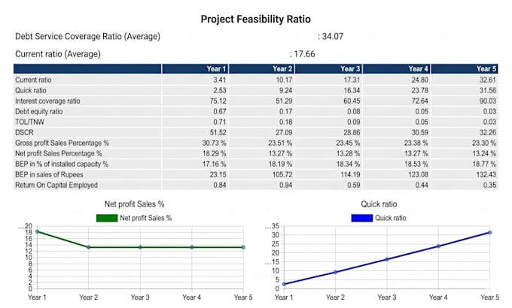Select the Year 5 column header

point(465,69)
